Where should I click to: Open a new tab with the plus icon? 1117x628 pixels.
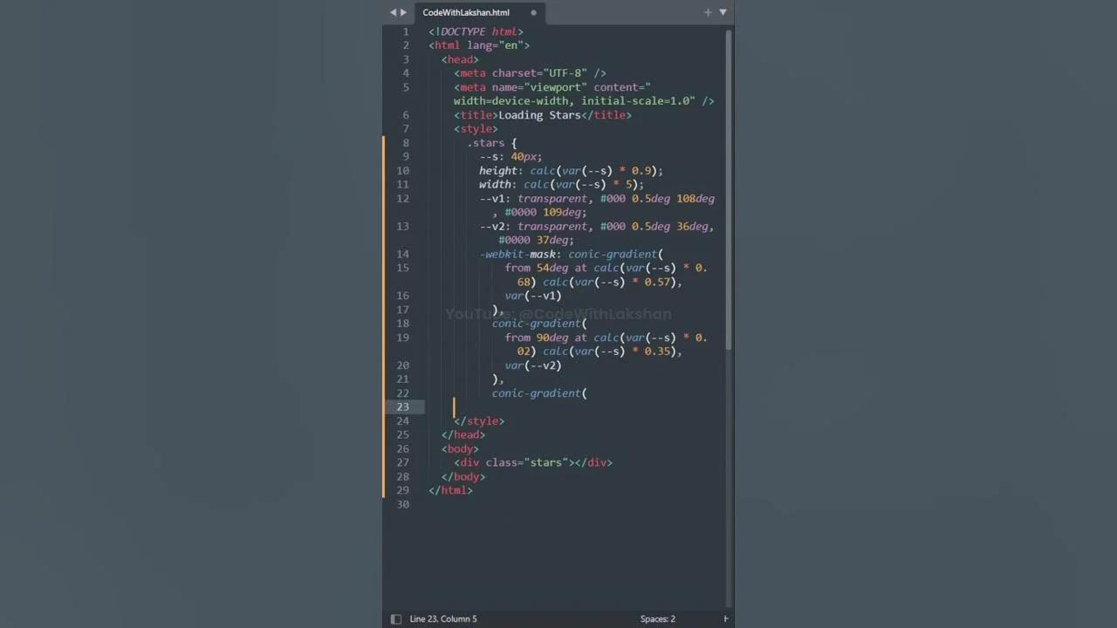708,12
